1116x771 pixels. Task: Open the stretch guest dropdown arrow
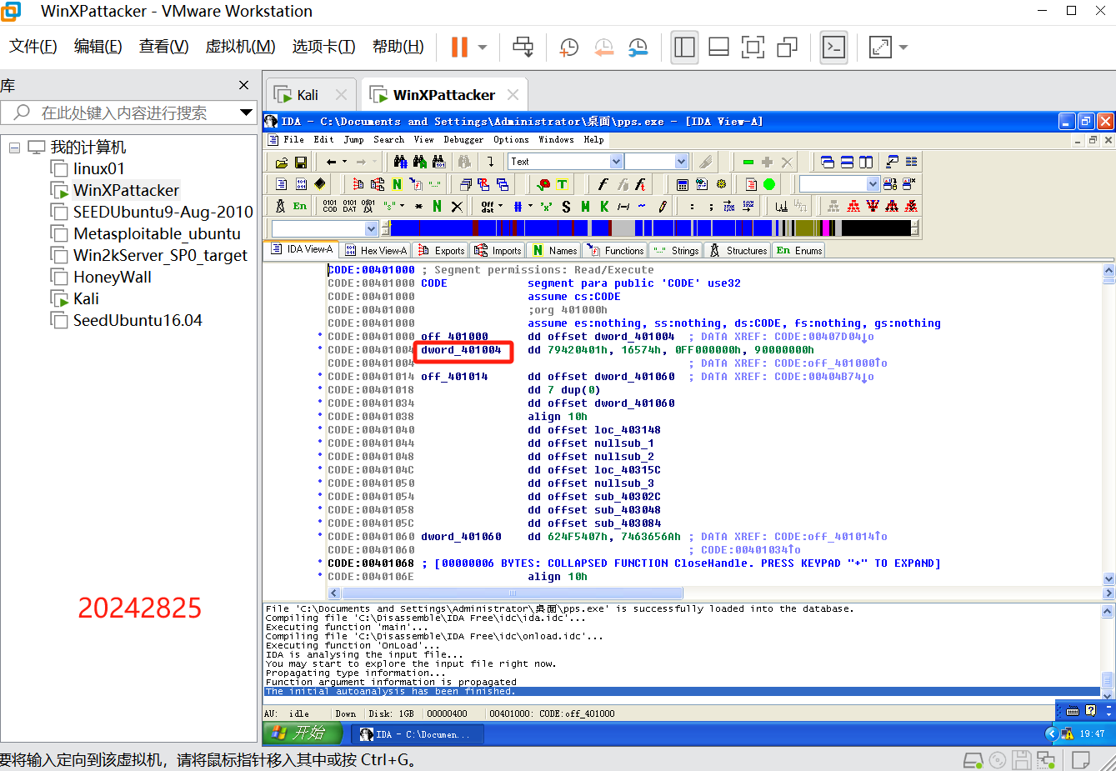coord(903,48)
